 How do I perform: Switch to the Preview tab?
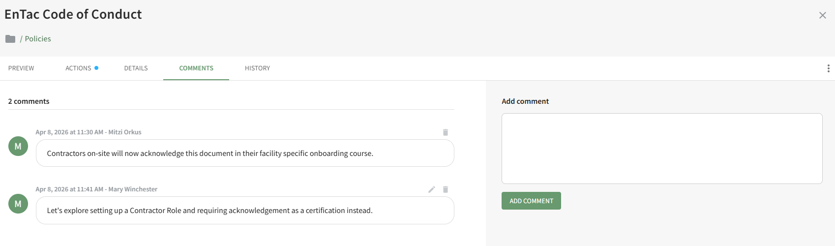[21, 68]
